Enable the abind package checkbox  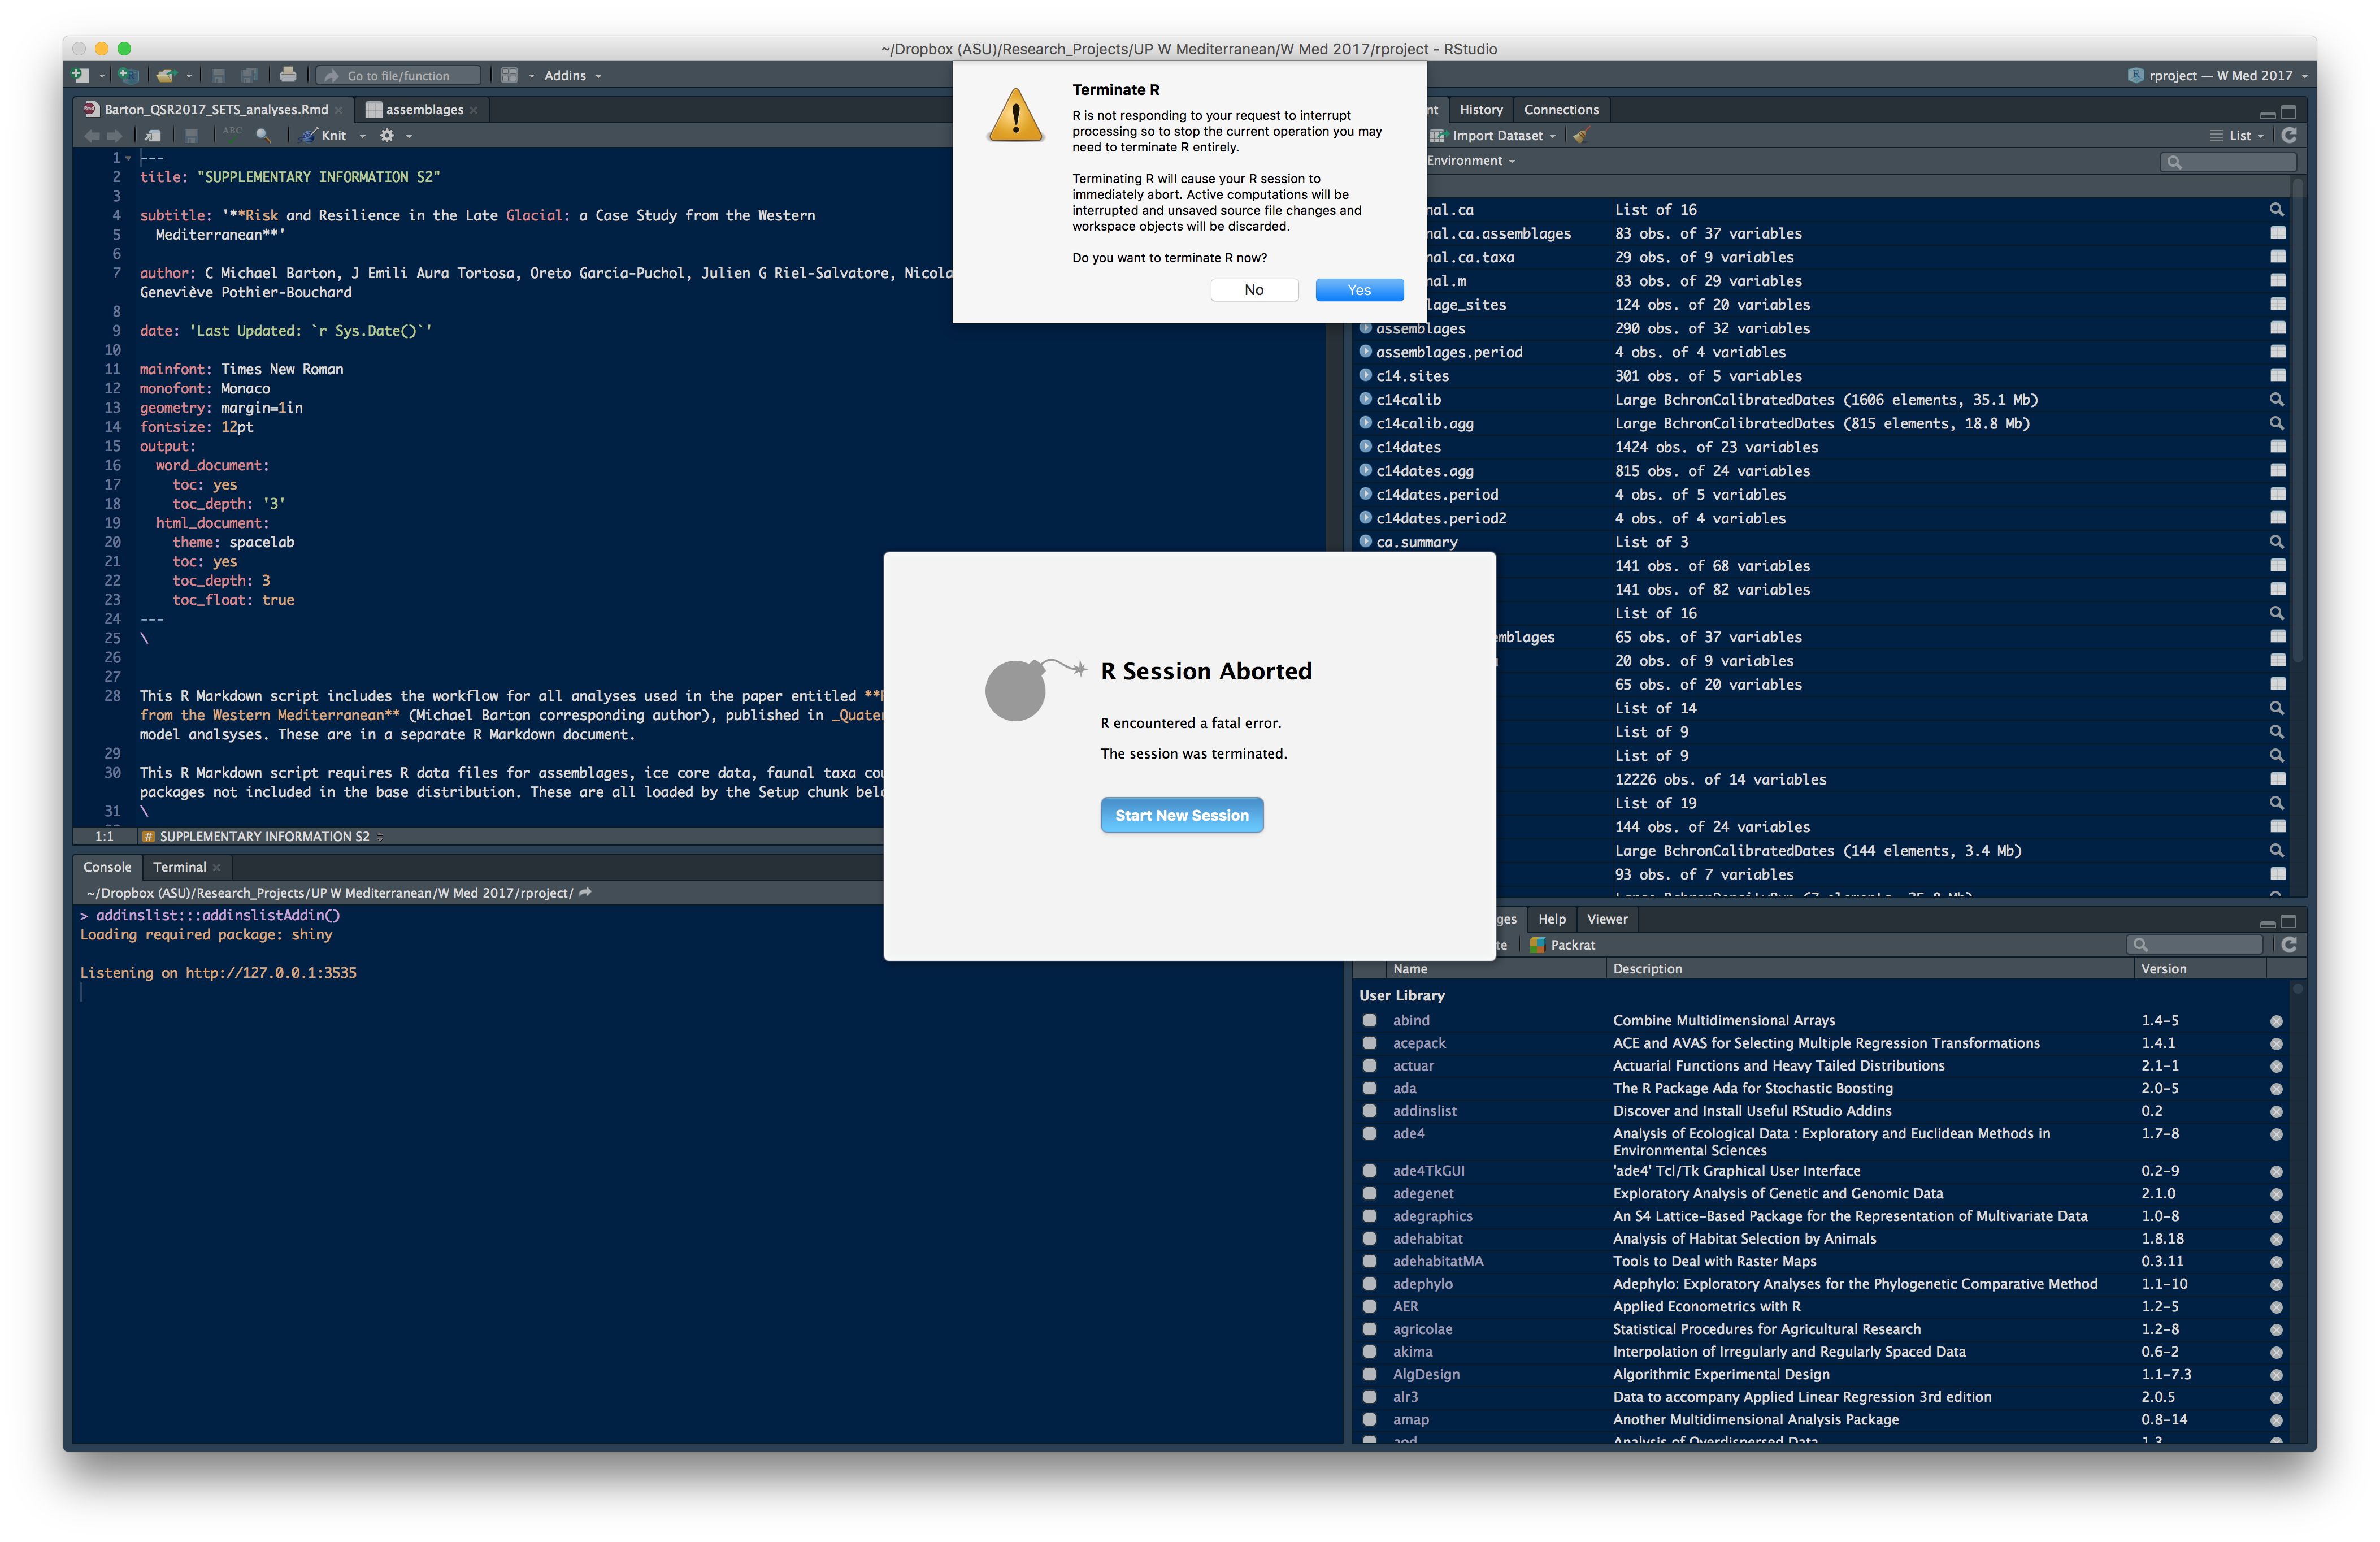(1370, 1020)
